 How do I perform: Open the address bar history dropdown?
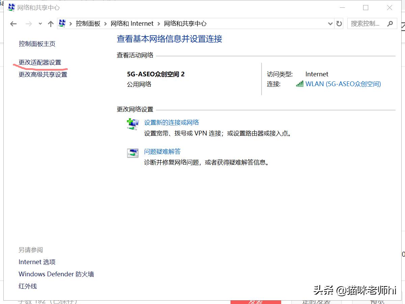tap(330, 23)
